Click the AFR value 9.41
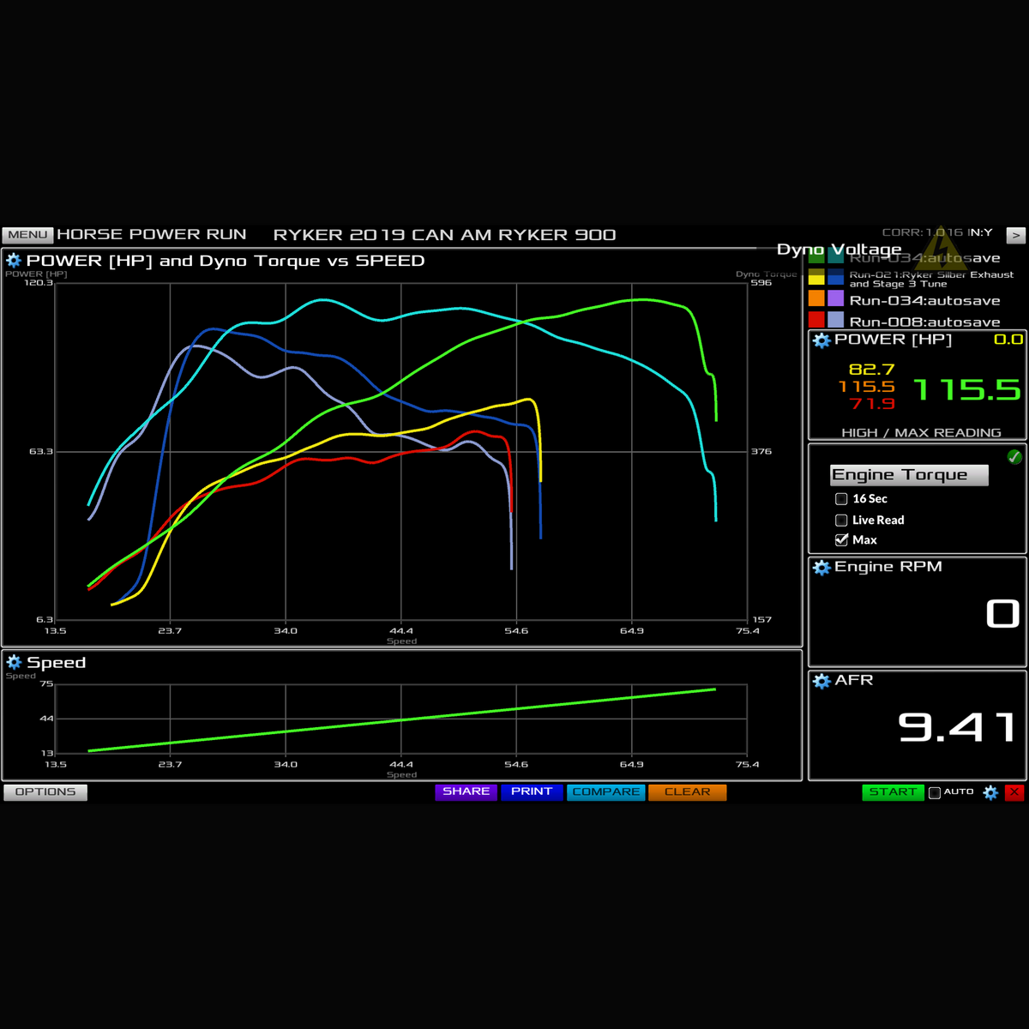The image size is (1029, 1029). tap(958, 728)
